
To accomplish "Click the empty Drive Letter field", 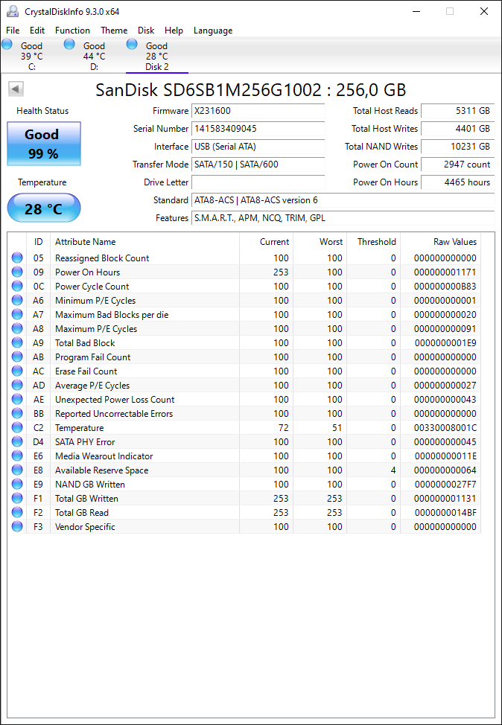I will point(258,182).
